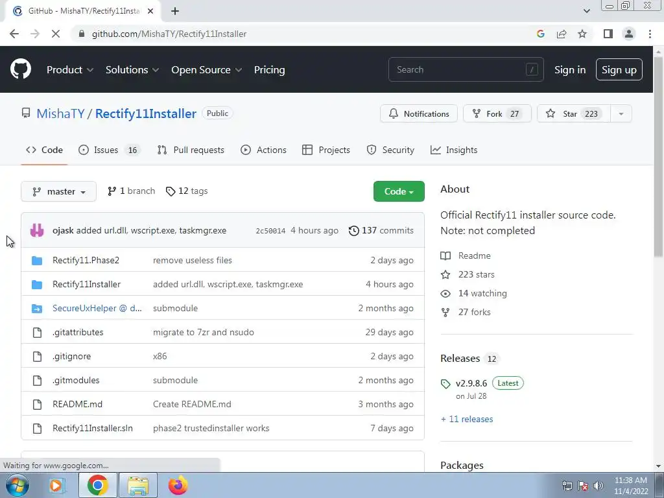Open the Projects tab
This screenshot has width=664, height=498.
326,150
